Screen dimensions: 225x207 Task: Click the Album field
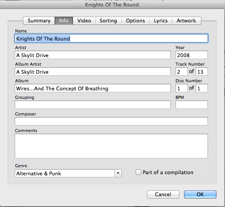[x=93, y=88]
